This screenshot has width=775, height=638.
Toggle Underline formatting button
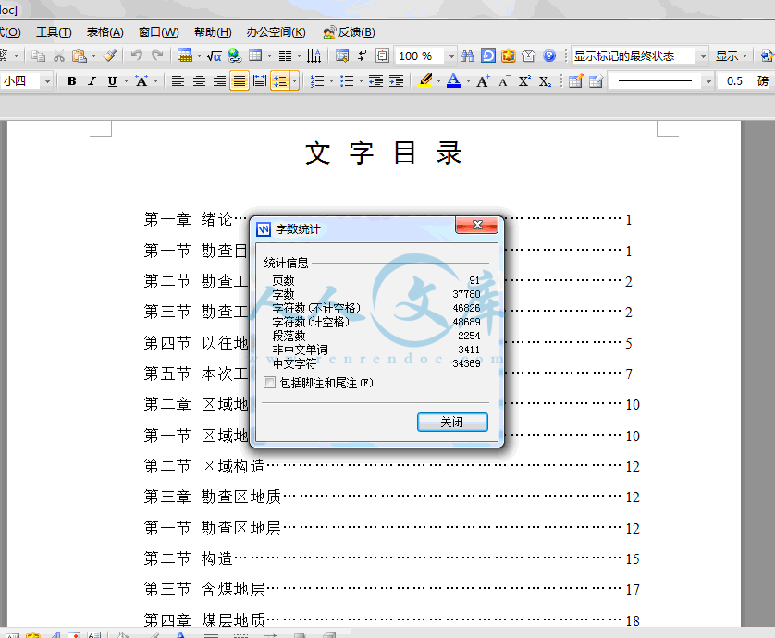point(112,81)
